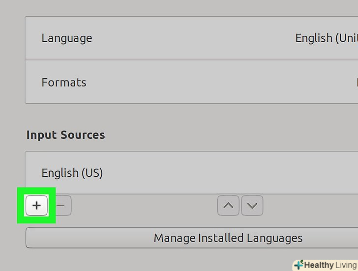This screenshot has height=271, width=358.
Task: Click the English (US) label text
Action: (x=72, y=173)
